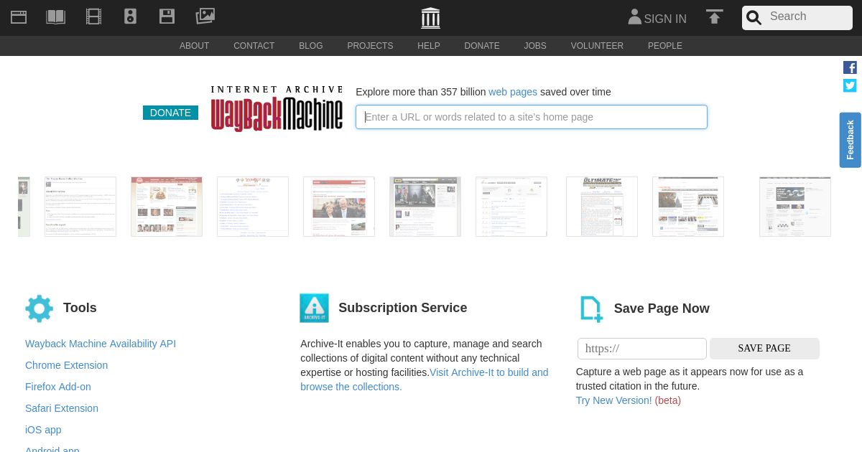Open the Ultimate text page thumbnail

602,207
